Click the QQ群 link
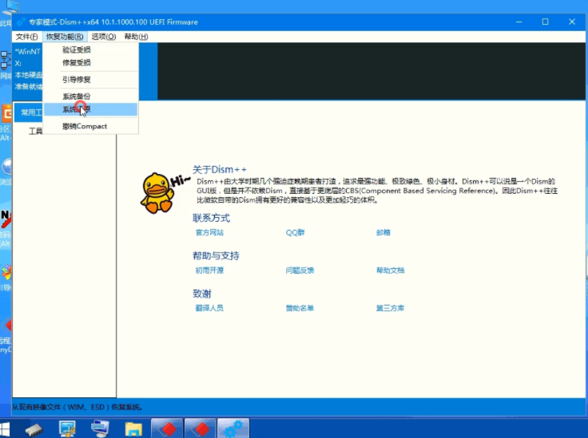Viewport: 588px width, 438px height. (x=295, y=233)
